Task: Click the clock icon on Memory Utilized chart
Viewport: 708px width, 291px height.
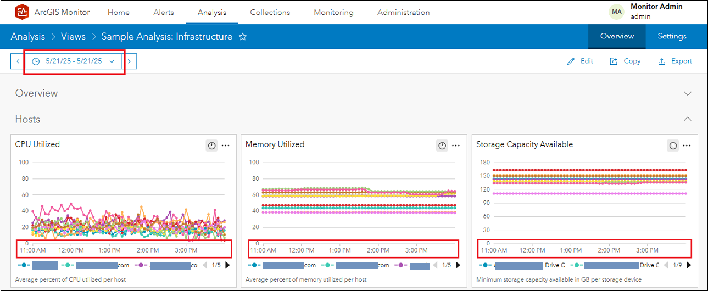Action: 442,145
